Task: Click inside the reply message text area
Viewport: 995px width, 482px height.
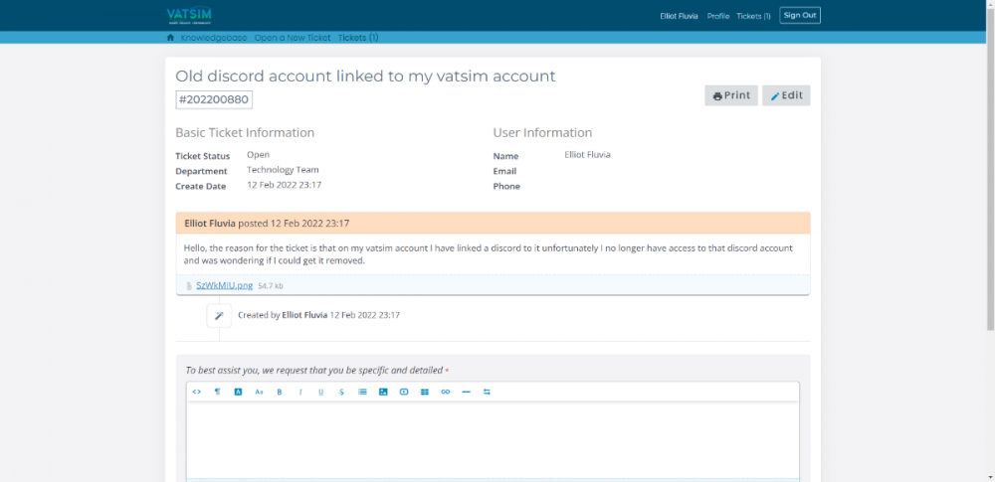Action: 493,437
